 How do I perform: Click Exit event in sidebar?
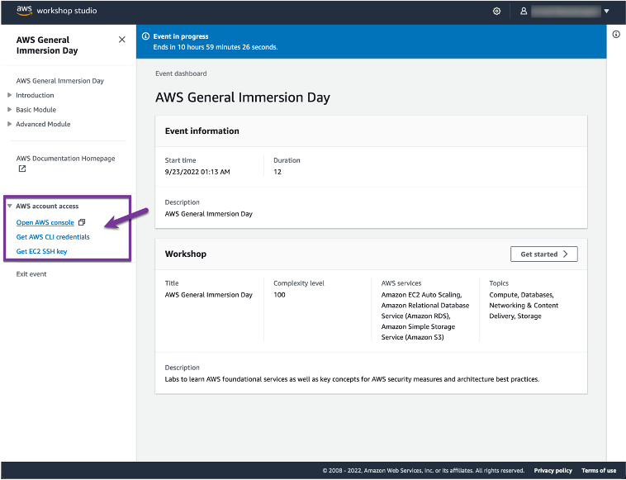pos(31,274)
